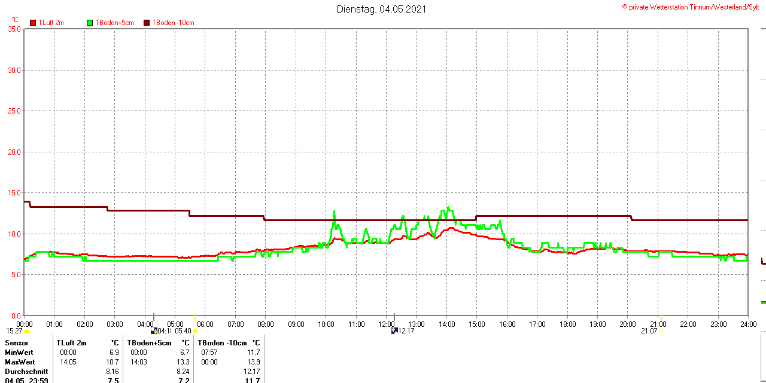The height and width of the screenshot is (383, 766).
Task: Click the blue moon icon at 04:1x
Action: click(154, 330)
